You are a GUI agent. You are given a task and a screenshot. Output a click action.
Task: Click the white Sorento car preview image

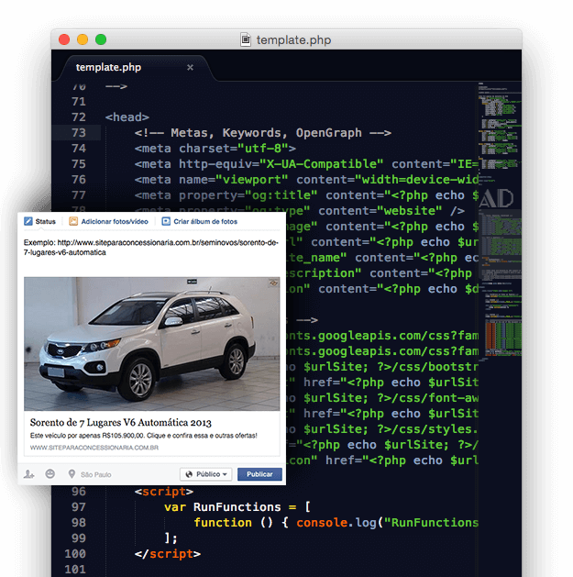152,344
